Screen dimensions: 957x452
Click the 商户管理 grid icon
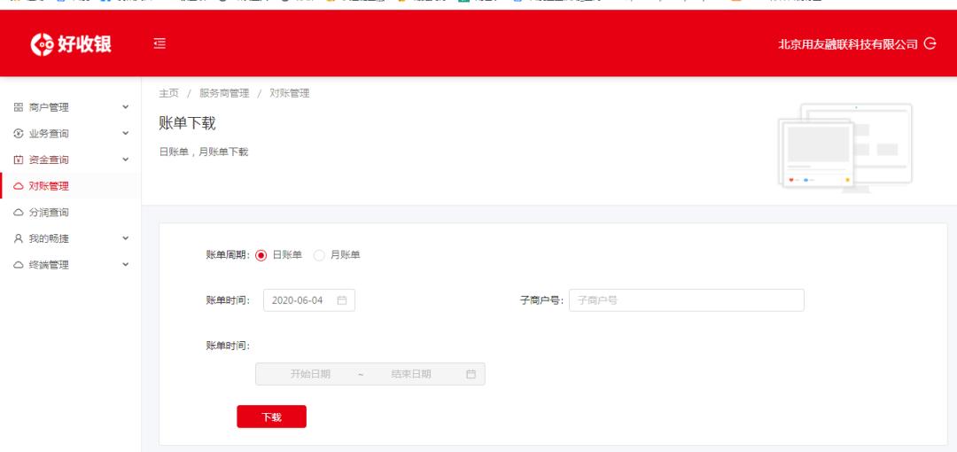point(19,107)
